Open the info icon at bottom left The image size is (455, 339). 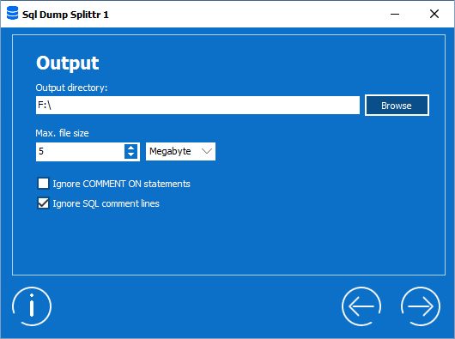[32, 306]
